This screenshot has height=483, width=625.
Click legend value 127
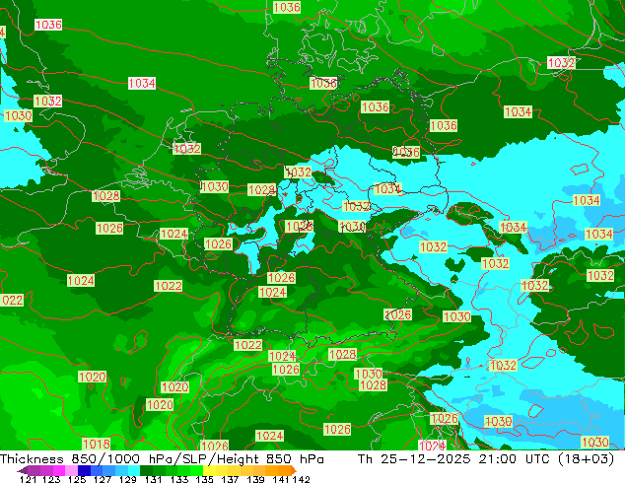point(103,479)
